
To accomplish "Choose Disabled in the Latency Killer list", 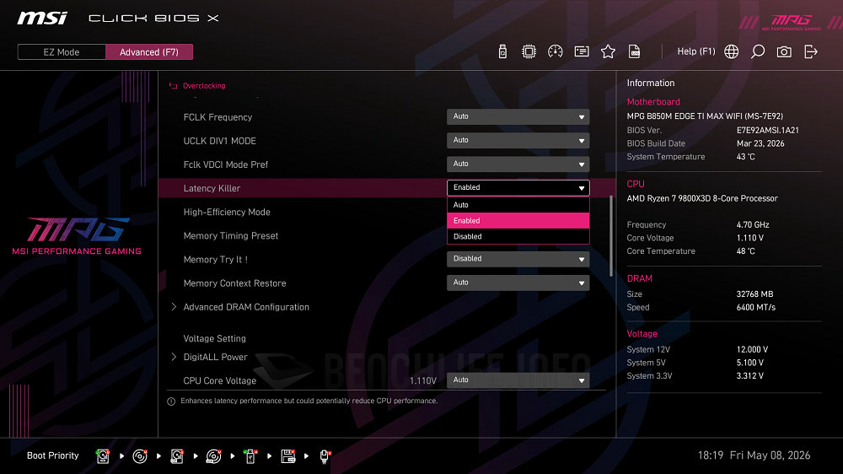I will point(518,236).
